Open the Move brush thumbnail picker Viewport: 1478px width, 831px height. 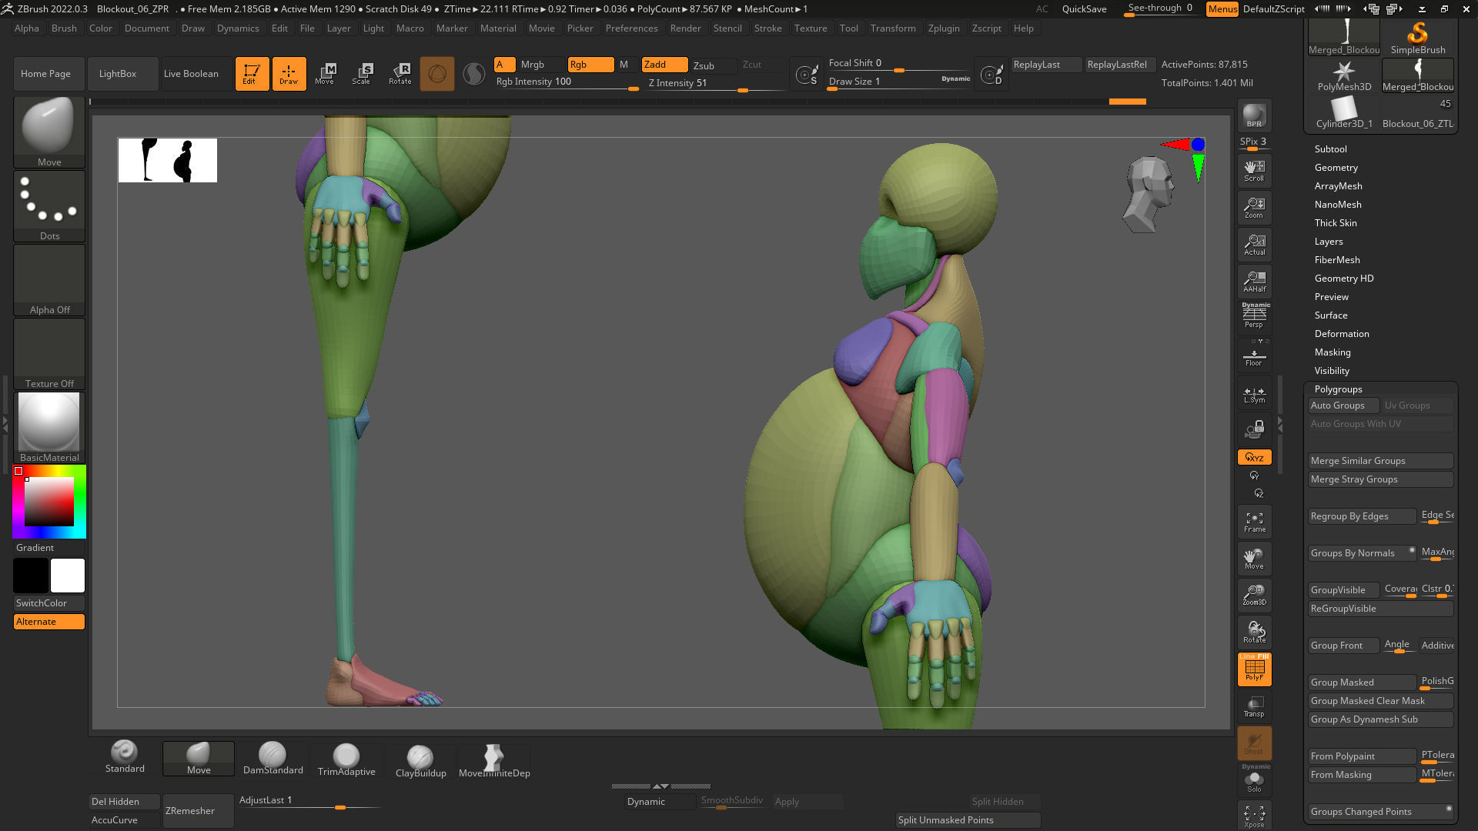pyautogui.click(x=49, y=132)
